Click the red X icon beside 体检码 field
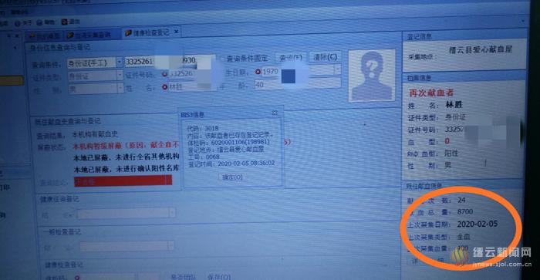The height and width of the screenshot is (280, 540). [77, 277]
